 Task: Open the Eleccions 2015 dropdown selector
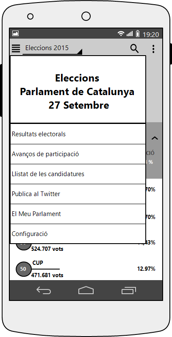click(x=52, y=48)
